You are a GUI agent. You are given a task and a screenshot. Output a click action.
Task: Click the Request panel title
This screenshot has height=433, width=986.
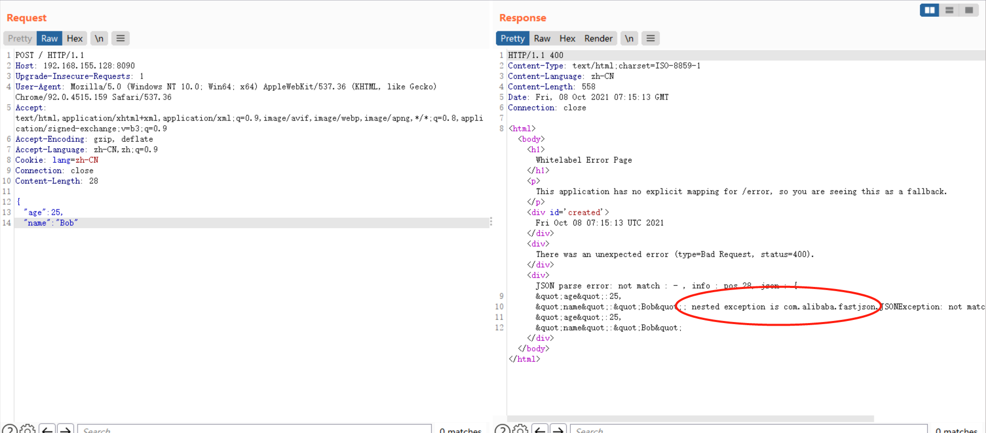tap(27, 18)
